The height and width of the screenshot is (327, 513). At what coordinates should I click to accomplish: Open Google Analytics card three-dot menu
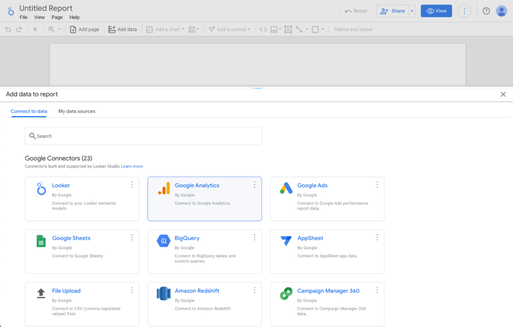[254, 185]
